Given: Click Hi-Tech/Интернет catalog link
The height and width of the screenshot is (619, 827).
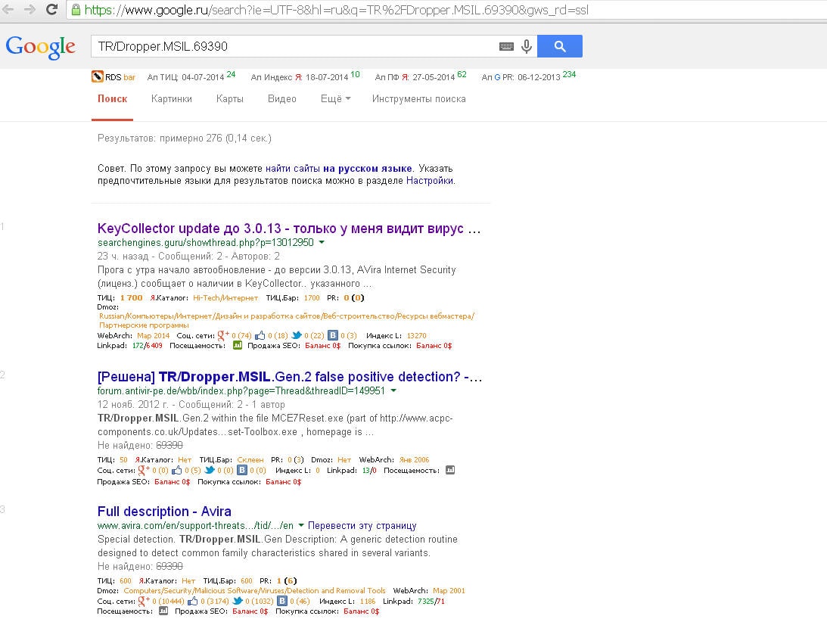Looking at the screenshot, I should click(x=225, y=297).
